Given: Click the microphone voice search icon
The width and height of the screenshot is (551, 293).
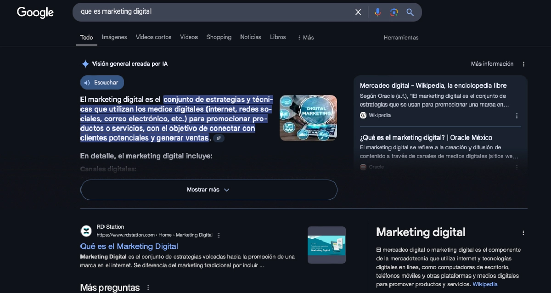Looking at the screenshot, I should click(x=377, y=12).
